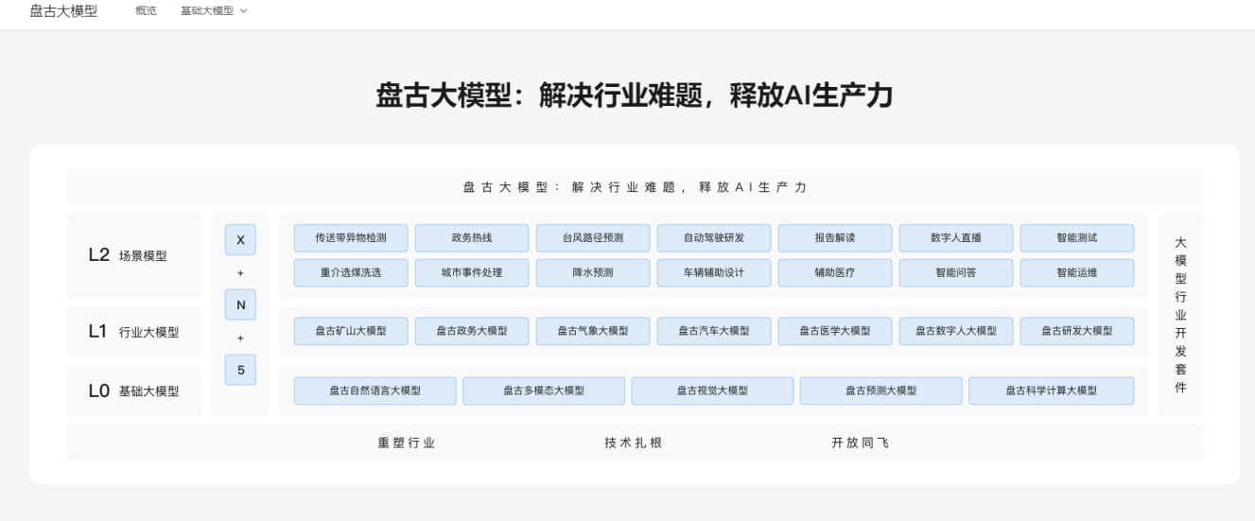Choose the 智能问答 scenario box
Image resolution: width=1255 pixels, height=521 pixels.
(956, 273)
